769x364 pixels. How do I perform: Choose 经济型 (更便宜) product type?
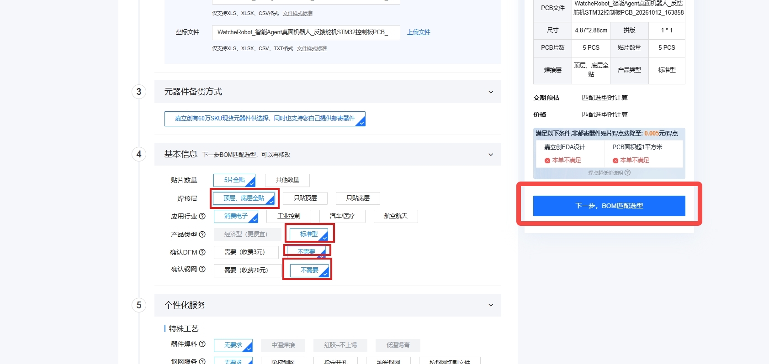click(248, 234)
